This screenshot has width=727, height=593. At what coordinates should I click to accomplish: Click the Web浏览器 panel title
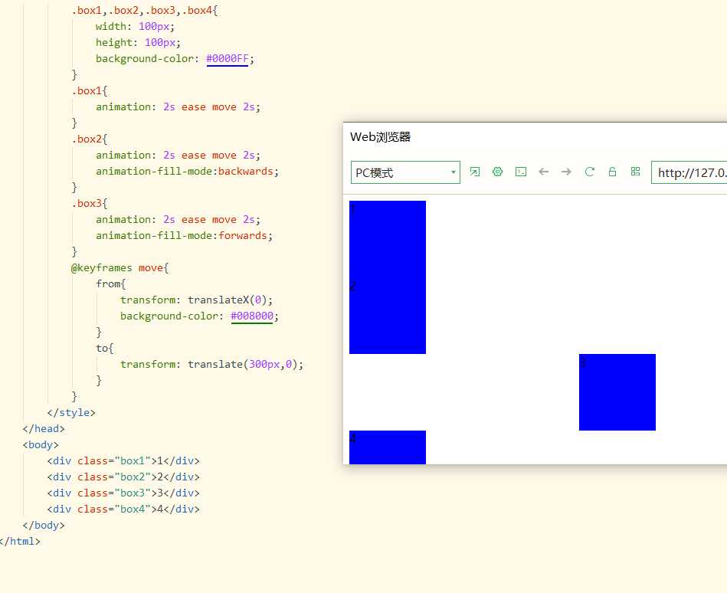pos(380,137)
